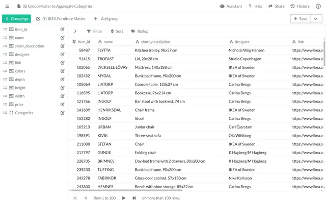The width and height of the screenshot is (326, 204).
Task: Edit the short_description field
Action: coord(63,46)
